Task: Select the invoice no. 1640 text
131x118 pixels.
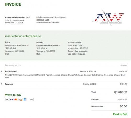Action: point(75,45)
